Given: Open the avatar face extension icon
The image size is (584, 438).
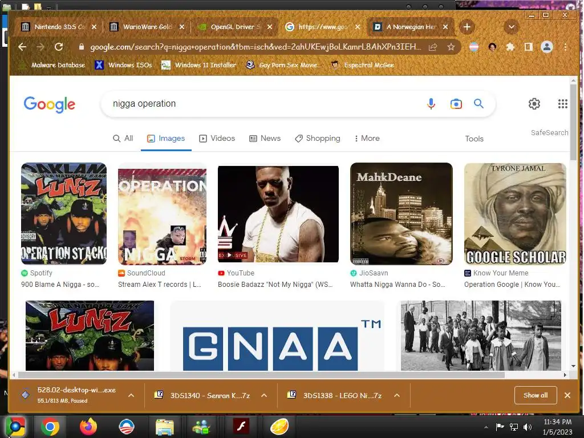Looking at the screenshot, I should point(492,47).
